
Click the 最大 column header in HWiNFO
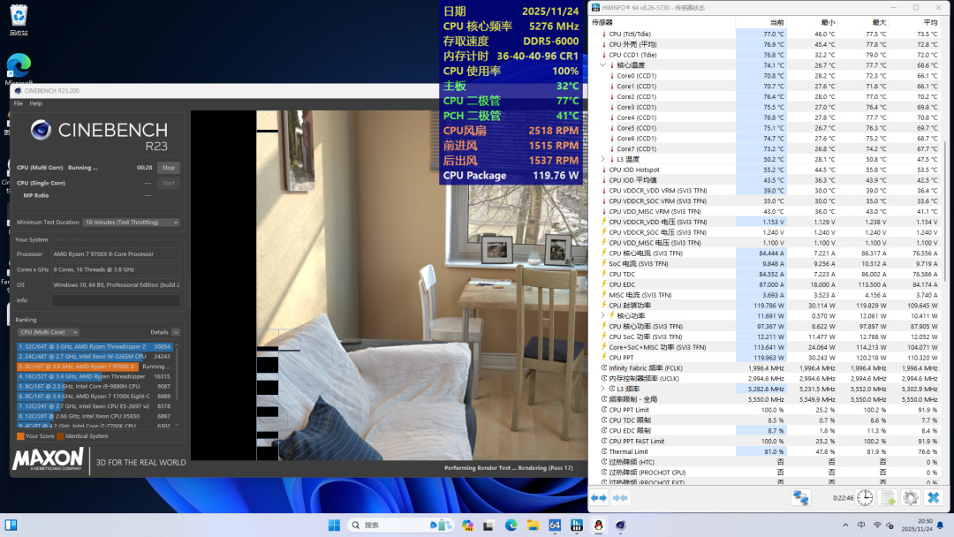863,22
